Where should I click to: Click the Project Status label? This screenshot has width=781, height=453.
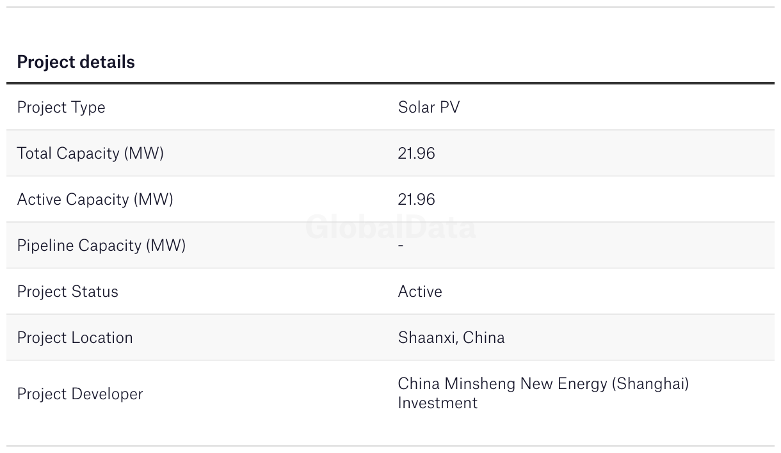[67, 292]
